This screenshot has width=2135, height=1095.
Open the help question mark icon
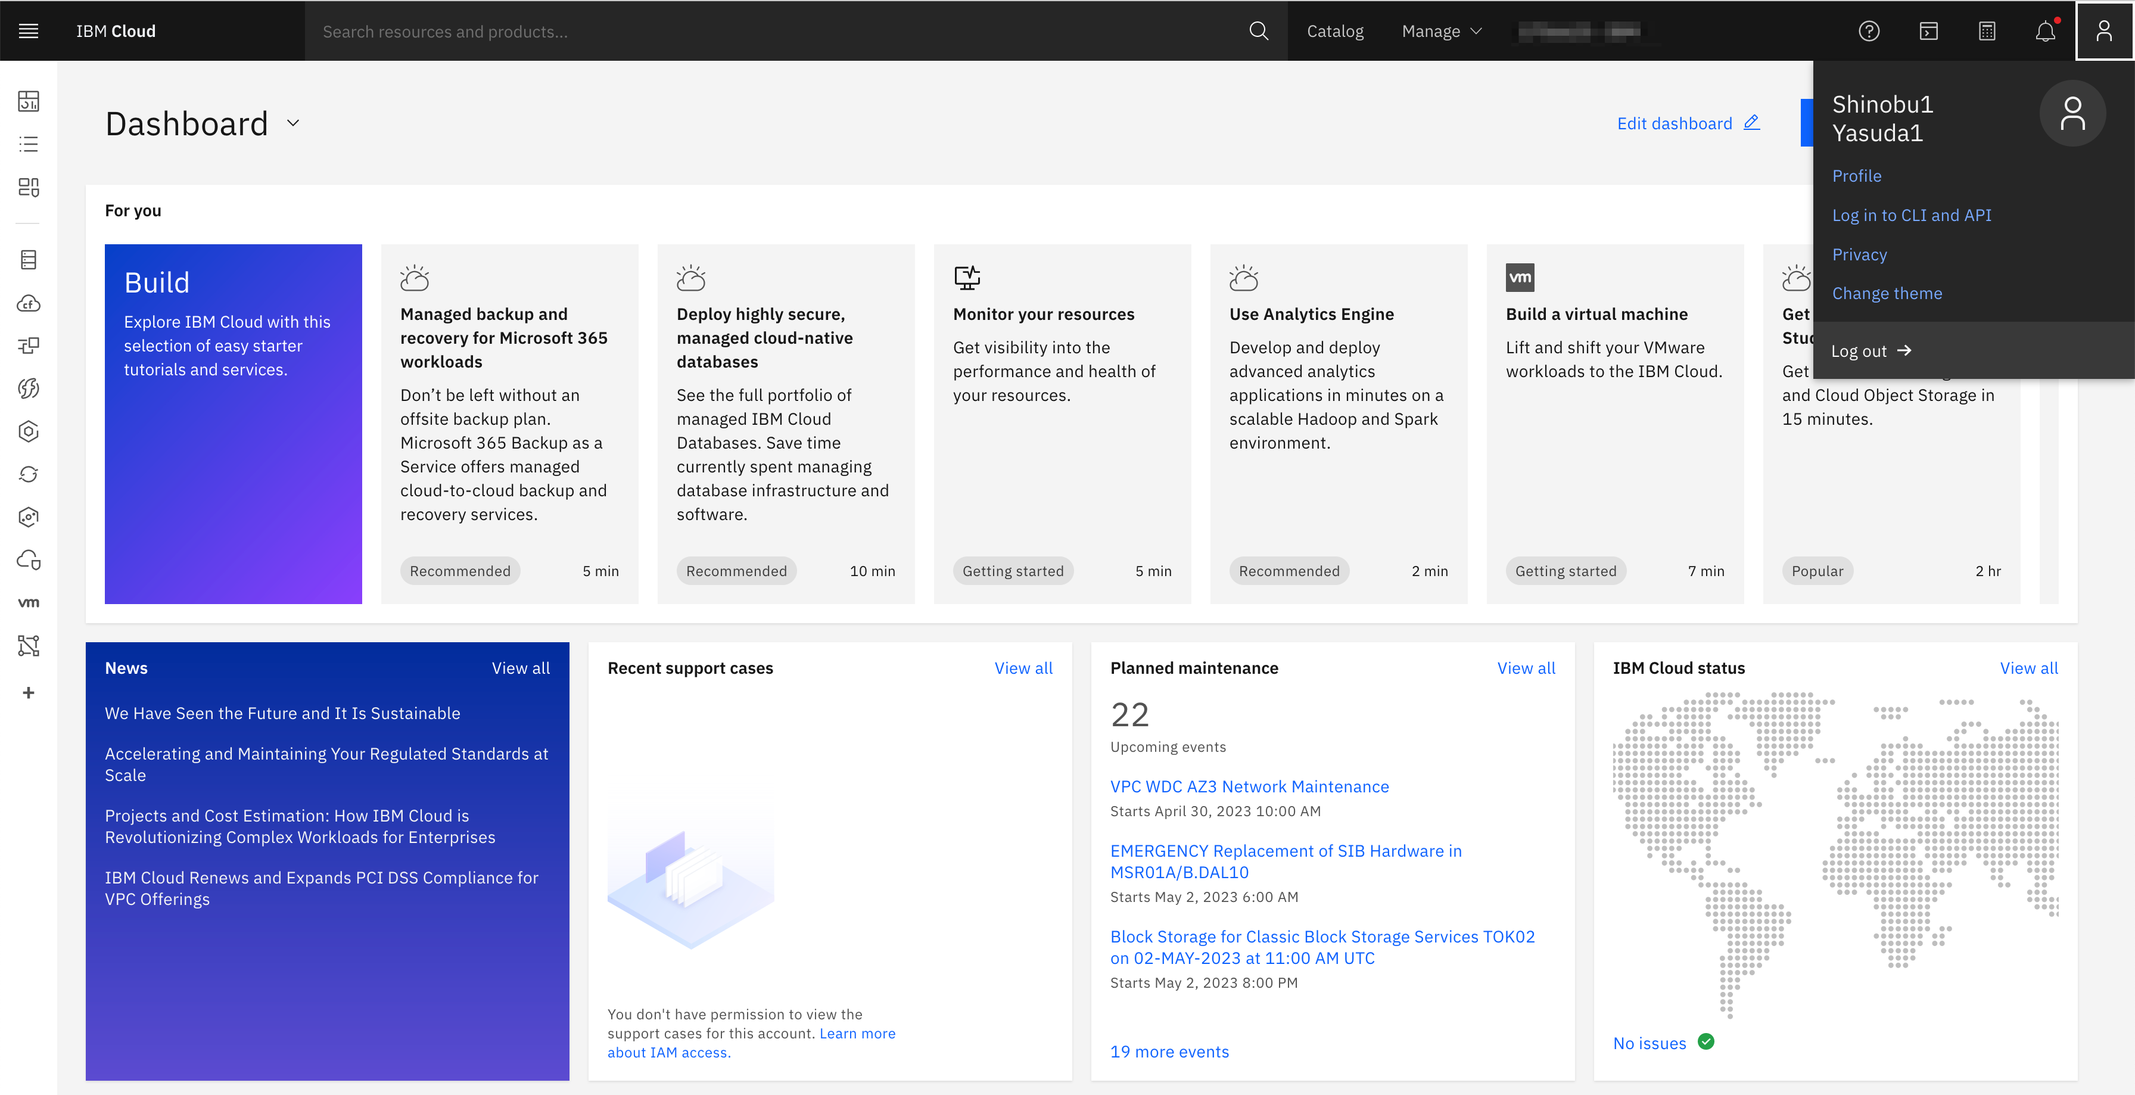tap(1868, 32)
